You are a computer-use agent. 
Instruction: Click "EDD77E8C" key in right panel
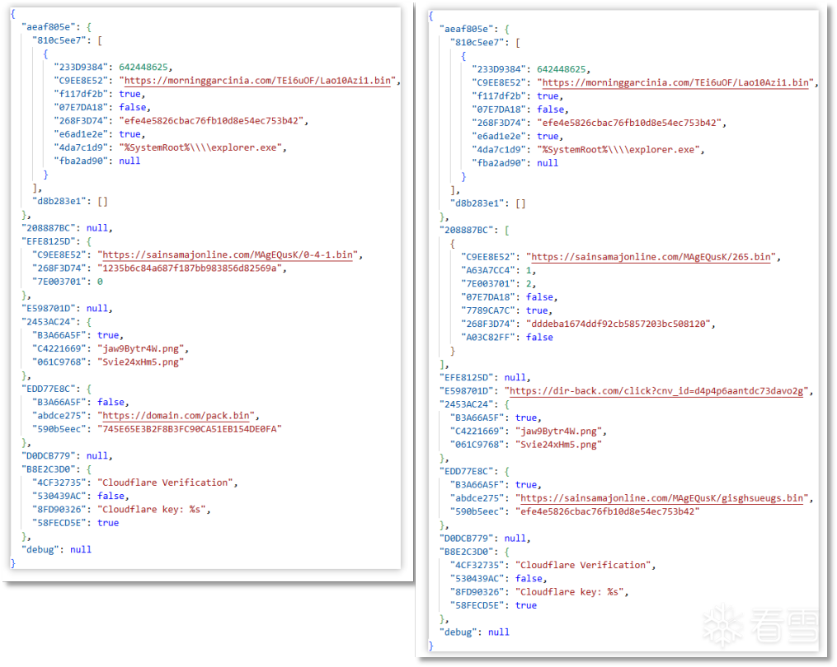click(467, 471)
